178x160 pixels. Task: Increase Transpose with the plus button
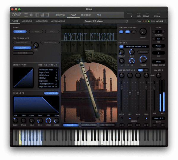[163, 32]
